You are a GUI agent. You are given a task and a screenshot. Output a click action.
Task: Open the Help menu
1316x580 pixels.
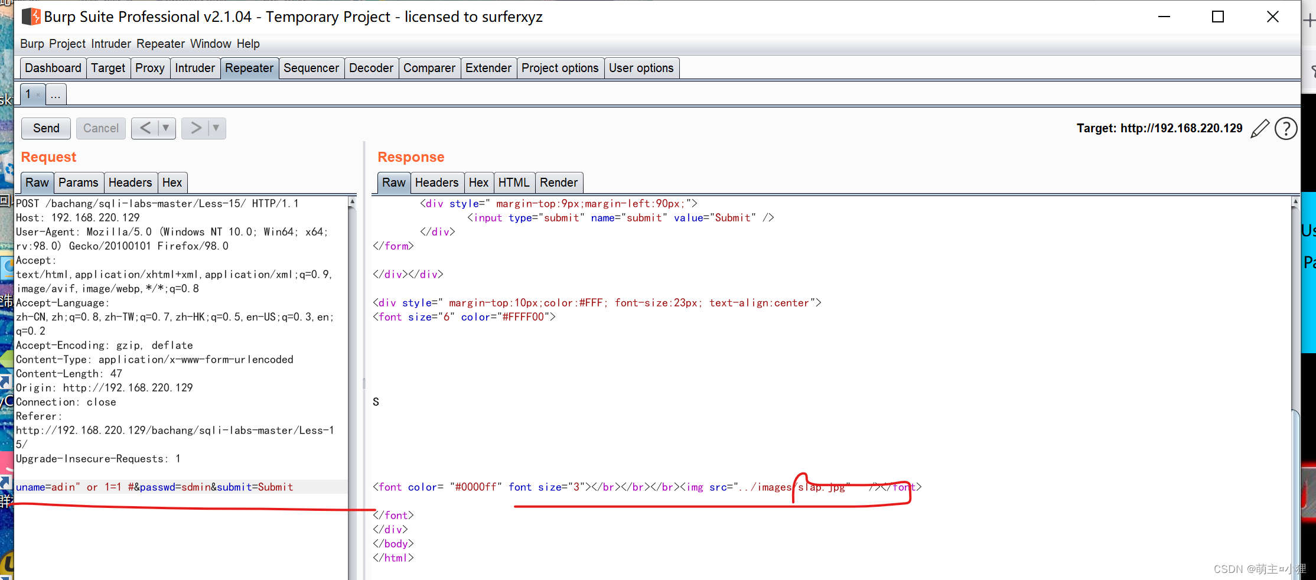click(x=248, y=44)
